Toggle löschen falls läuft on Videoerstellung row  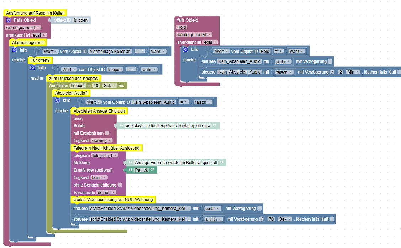click(332, 219)
